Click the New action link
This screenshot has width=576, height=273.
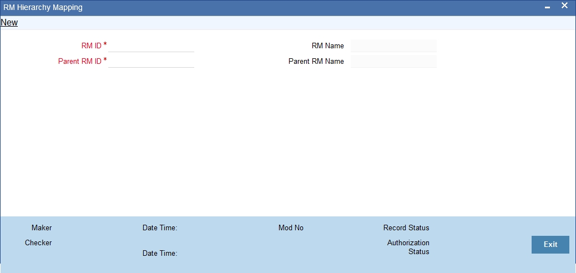click(9, 22)
